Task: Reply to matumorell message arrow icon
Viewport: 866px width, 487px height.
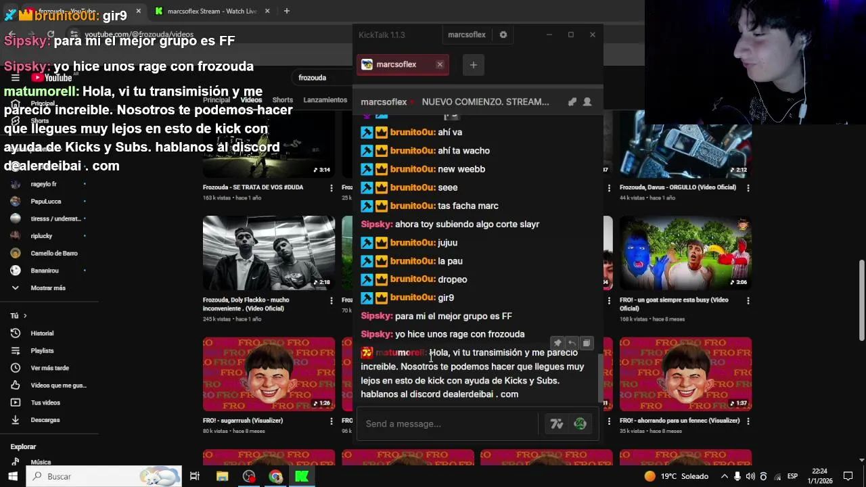Action: click(x=572, y=344)
